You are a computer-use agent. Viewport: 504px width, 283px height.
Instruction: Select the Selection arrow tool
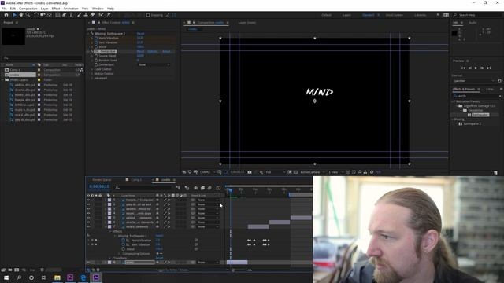point(14,15)
